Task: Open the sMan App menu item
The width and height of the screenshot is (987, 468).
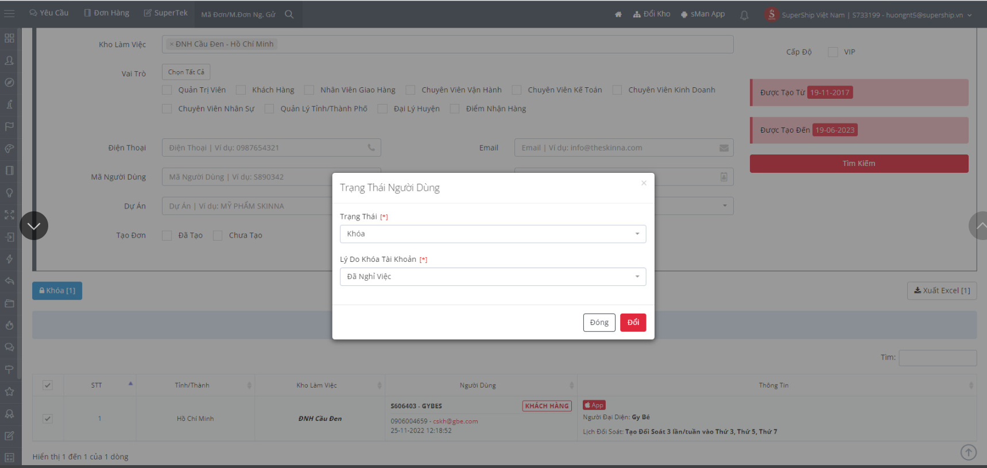Action: pos(703,14)
